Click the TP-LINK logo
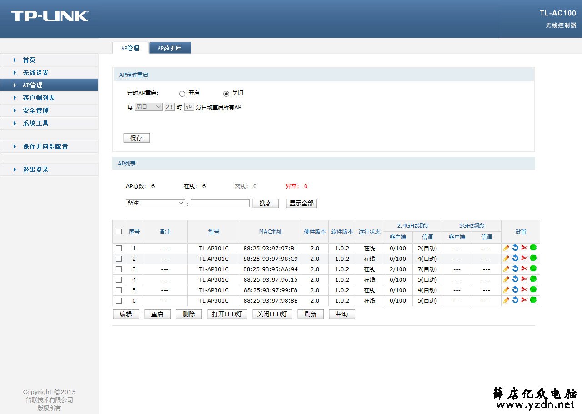This screenshot has width=582, height=414. [50, 16]
